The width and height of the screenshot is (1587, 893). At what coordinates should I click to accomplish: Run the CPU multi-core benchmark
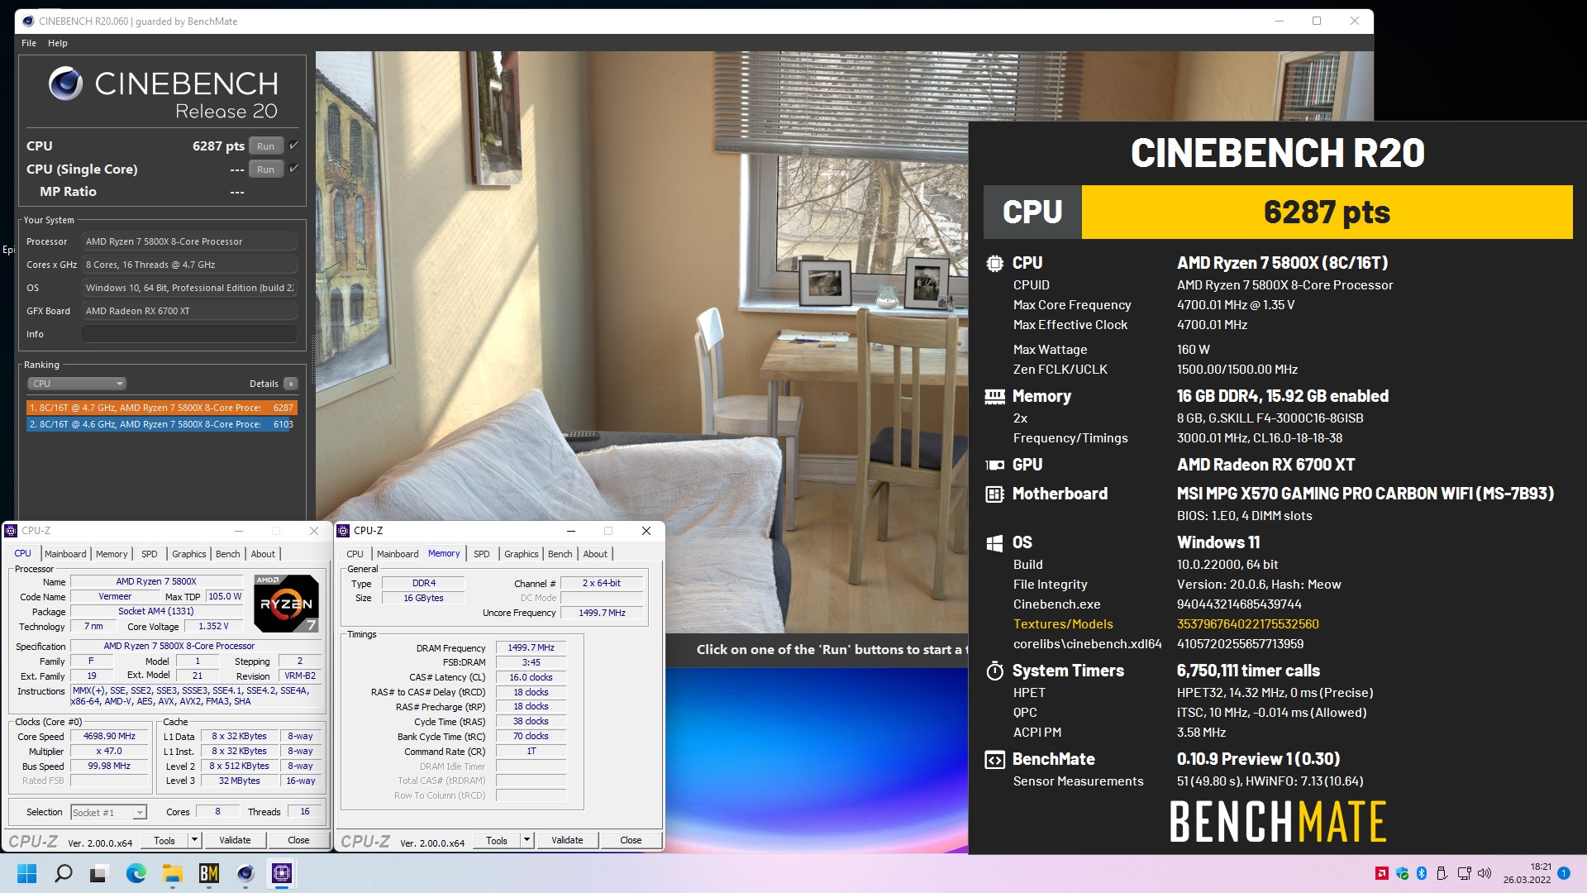pyautogui.click(x=265, y=146)
